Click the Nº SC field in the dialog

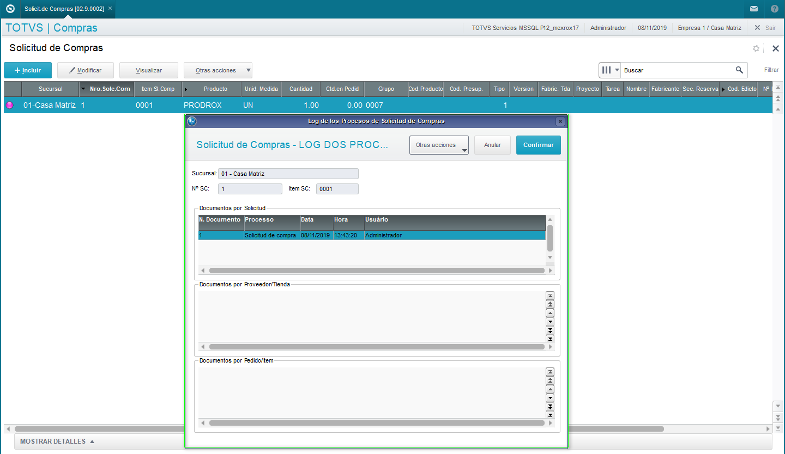[x=250, y=189]
